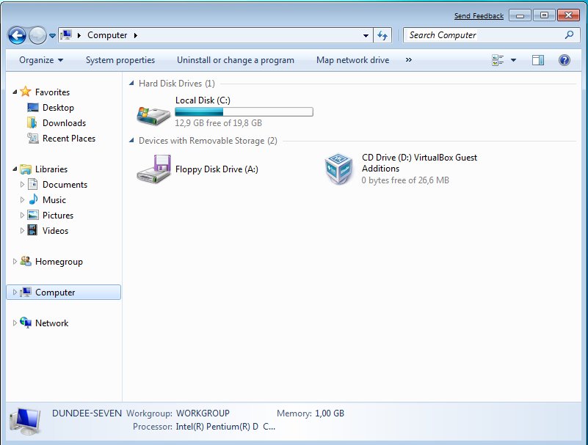Open Downloads under Favorites
Viewport: 588px width, 445px height.
(x=64, y=123)
